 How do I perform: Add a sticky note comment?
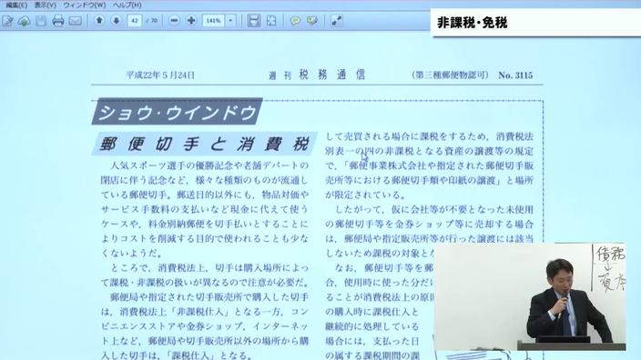pyautogui.click(x=295, y=21)
